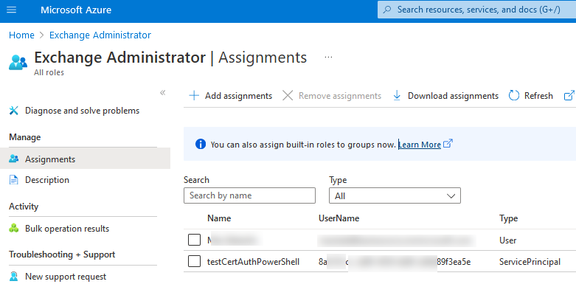Click the New support request person icon
576x284 pixels.
13,277
